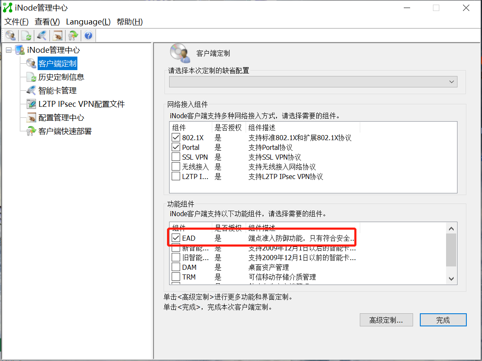
Task: Click function list scrollbar up arrow
Action: coord(451,228)
